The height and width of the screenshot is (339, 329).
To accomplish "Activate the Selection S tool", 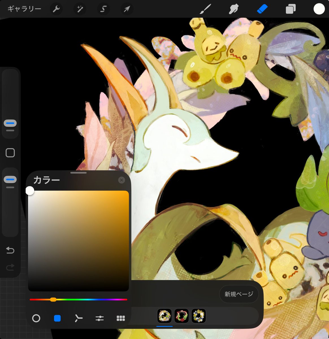I will pyautogui.click(x=103, y=9).
